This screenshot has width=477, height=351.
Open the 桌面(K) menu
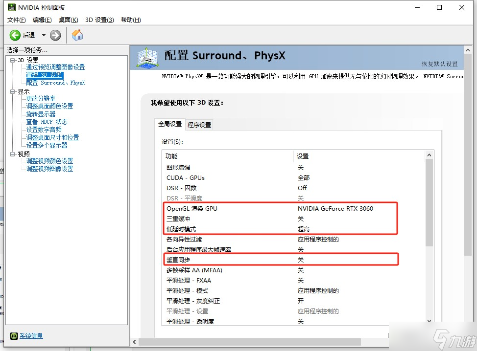point(69,20)
